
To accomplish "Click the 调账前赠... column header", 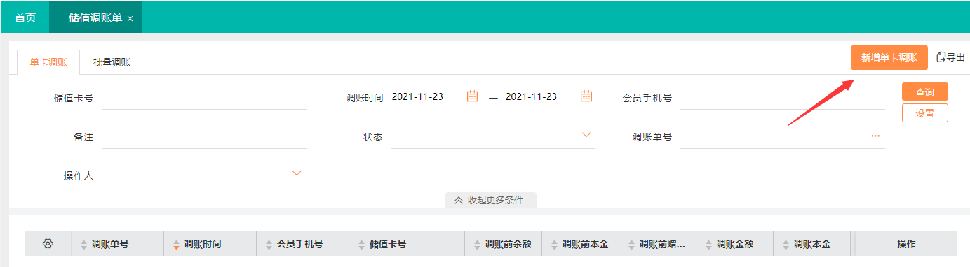I will tap(657, 244).
